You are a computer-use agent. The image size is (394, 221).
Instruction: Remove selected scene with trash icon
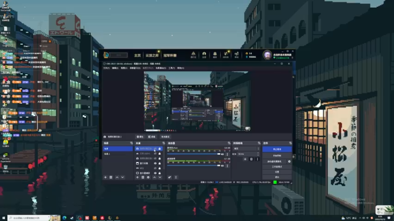pyautogui.click(x=111, y=177)
